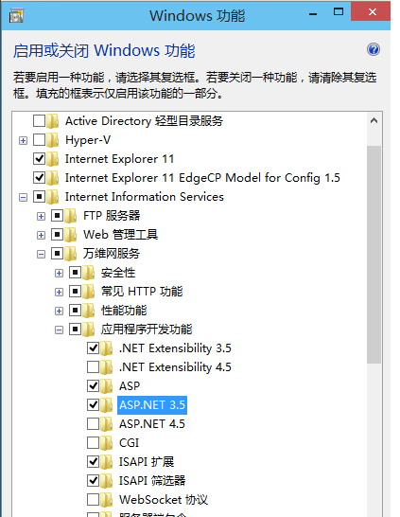Click the vertical scrollbar thumb
400x517 pixels.
(x=374, y=255)
